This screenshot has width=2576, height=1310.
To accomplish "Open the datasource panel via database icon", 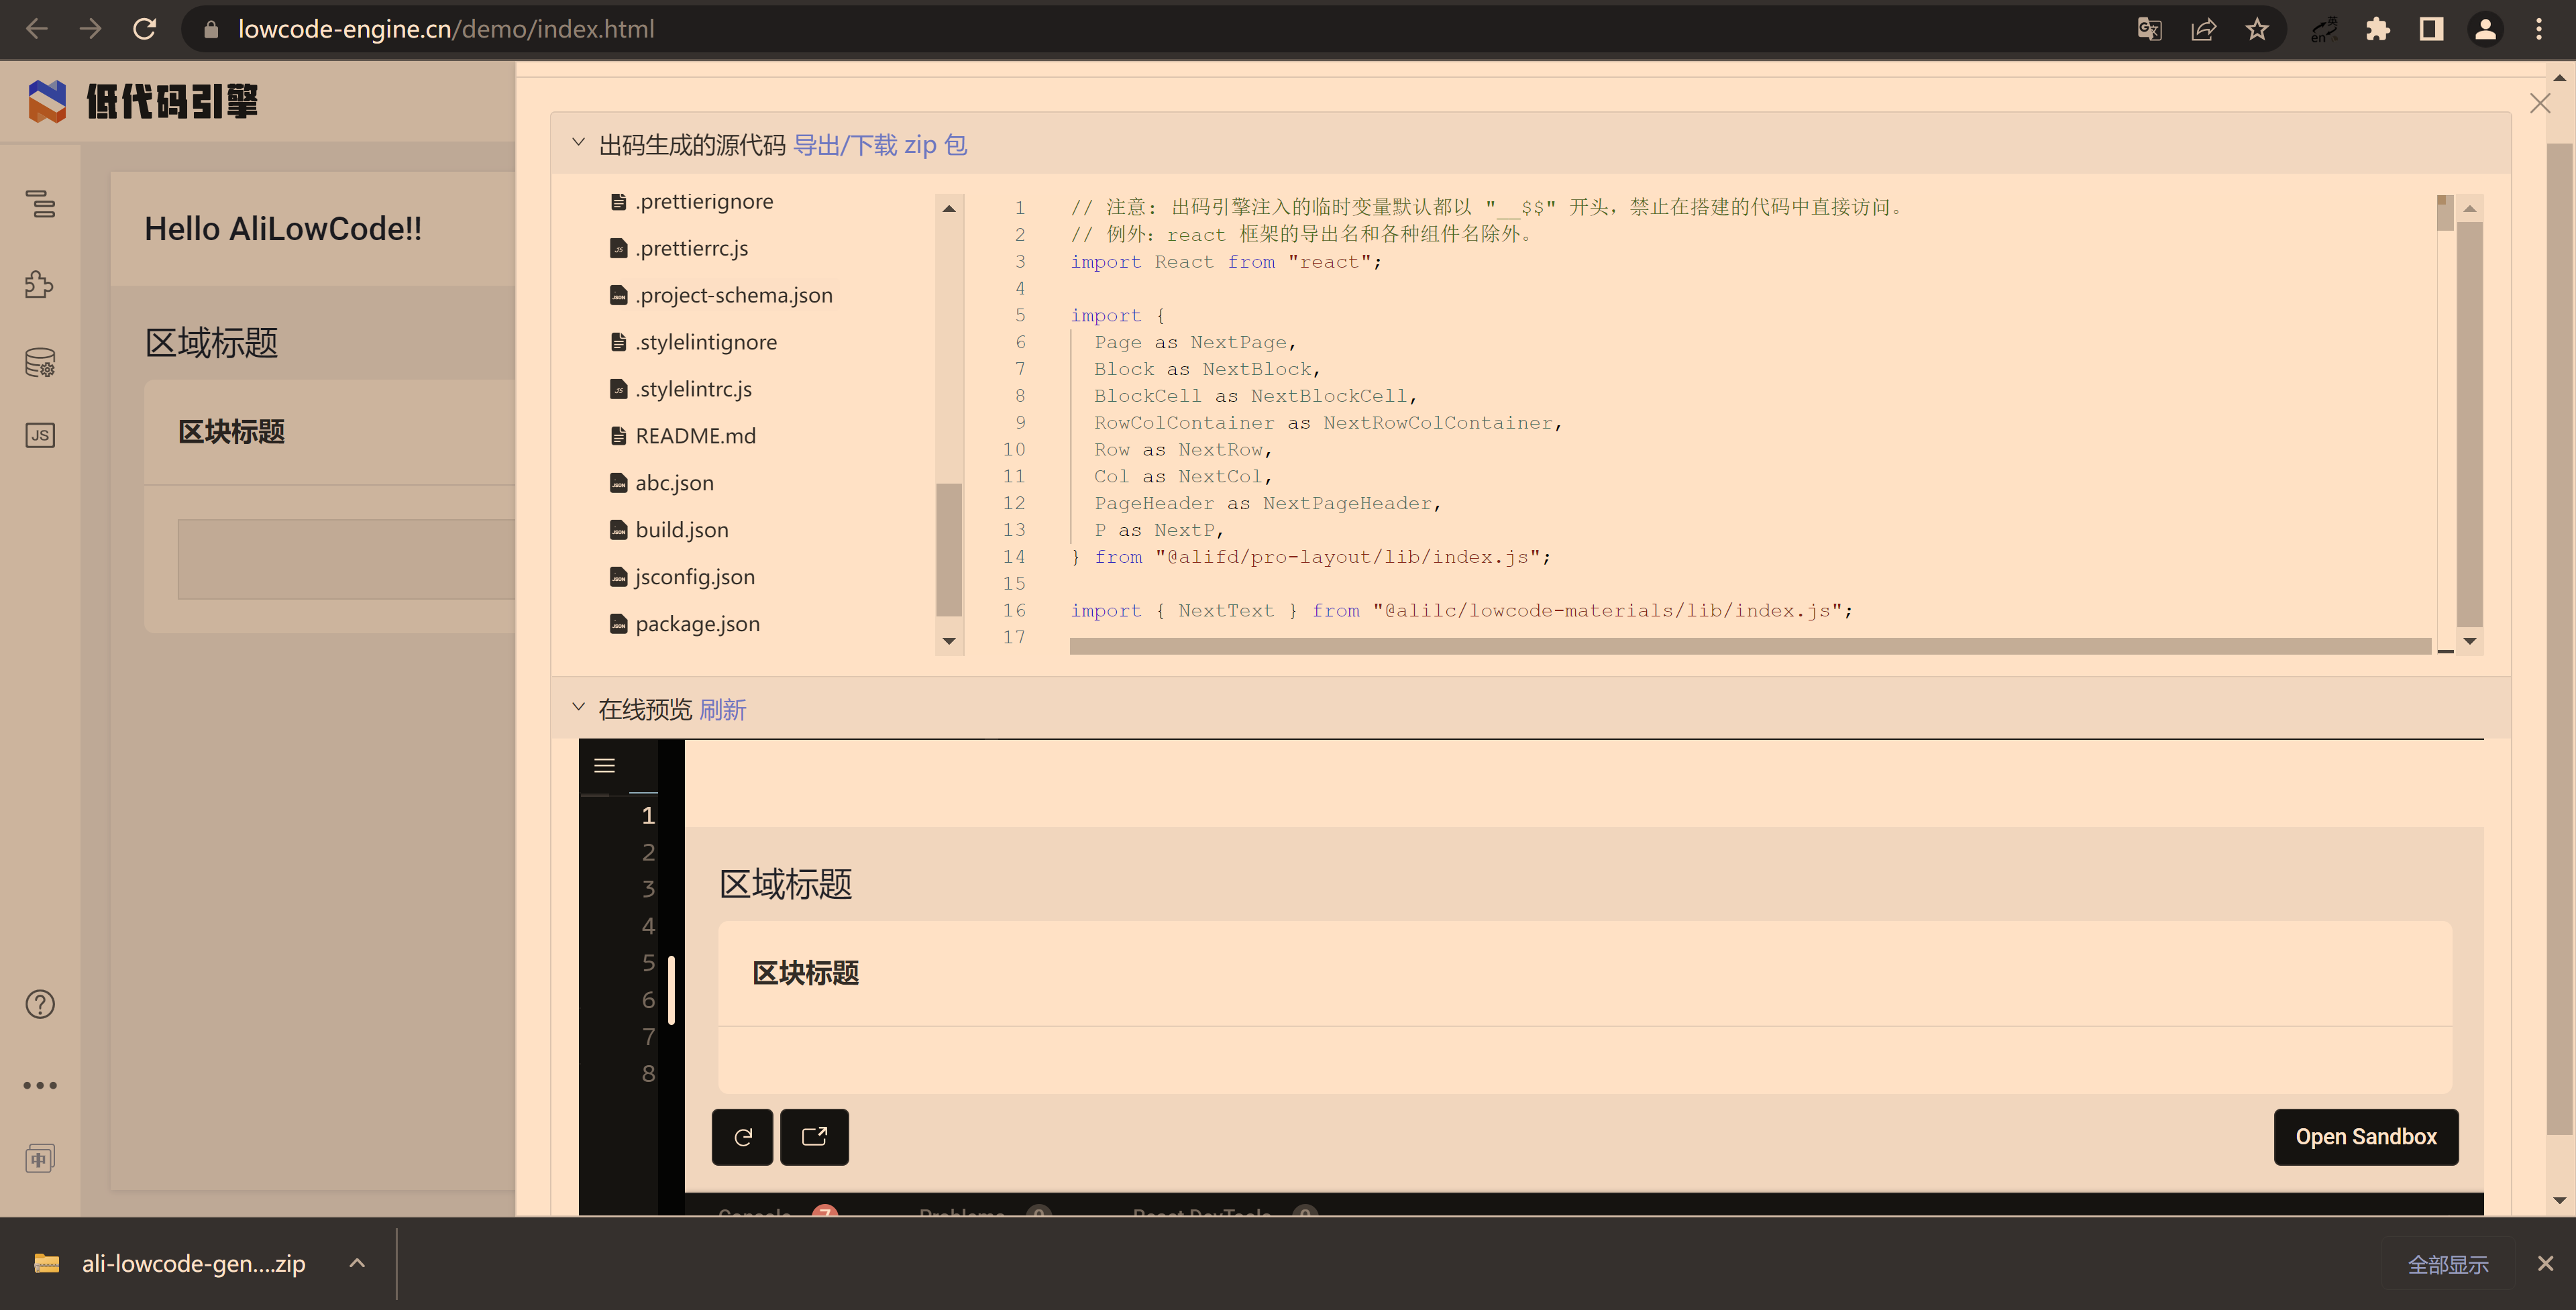I will [x=40, y=362].
